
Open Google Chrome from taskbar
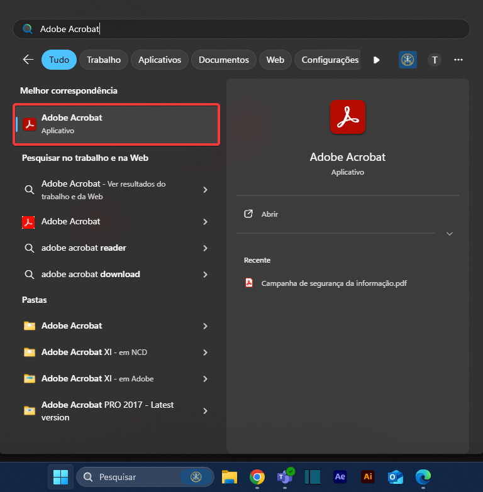point(257,477)
